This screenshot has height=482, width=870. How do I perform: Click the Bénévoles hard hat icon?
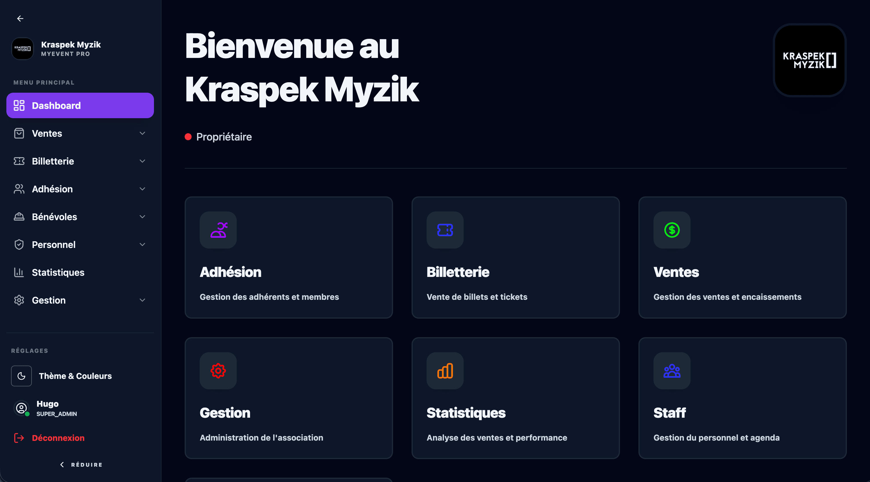coord(19,217)
